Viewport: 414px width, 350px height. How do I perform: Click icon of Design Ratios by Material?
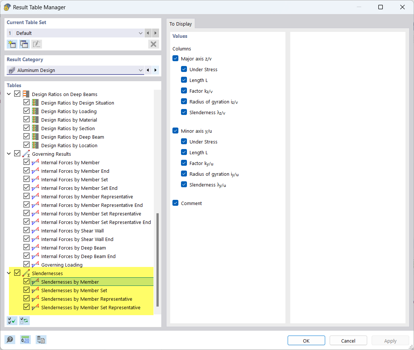[35, 120]
